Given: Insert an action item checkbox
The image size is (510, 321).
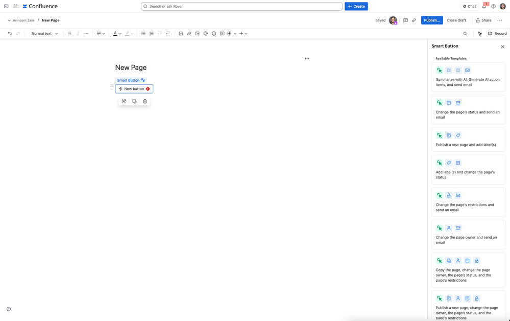Looking at the screenshot, I should [x=181, y=34].
